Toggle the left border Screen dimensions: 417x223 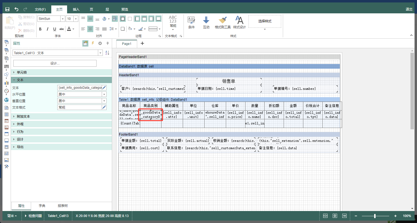coord(137,19)
